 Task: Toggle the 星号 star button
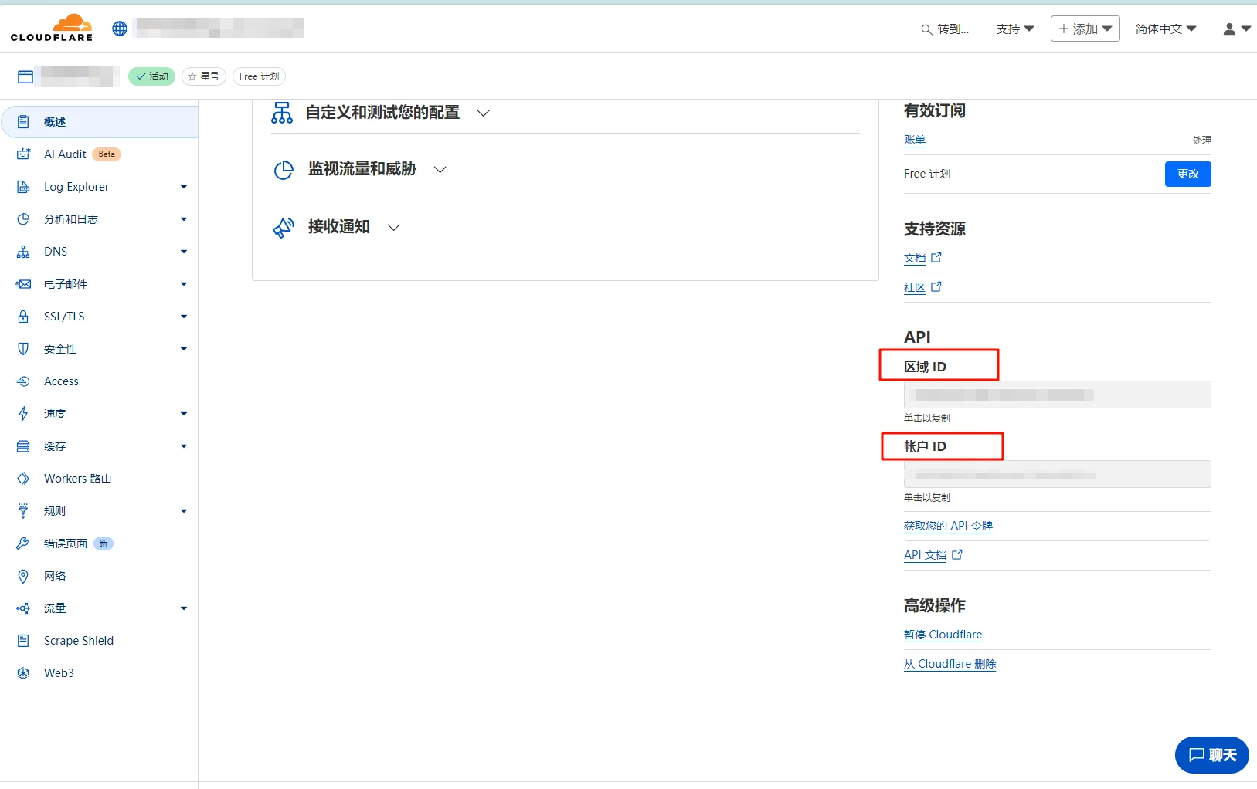tap(204, 76)
